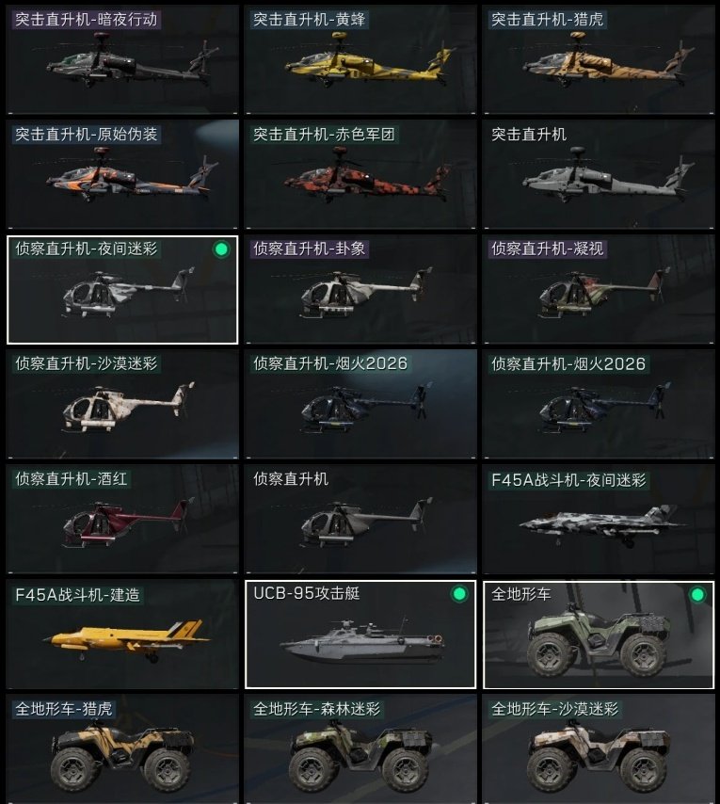Select the 侦察直升机-酒红 wine red skin
Viewport: 720px width, 804px height.
[x=122, y=519]
